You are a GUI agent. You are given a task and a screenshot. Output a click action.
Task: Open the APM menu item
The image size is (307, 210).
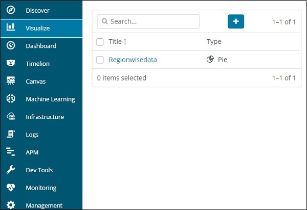pos(32,152)
